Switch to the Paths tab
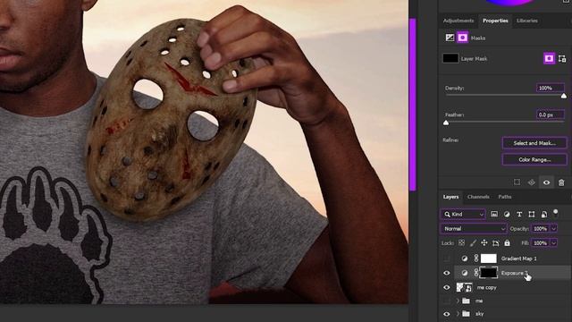 click(x=505, y=197)
